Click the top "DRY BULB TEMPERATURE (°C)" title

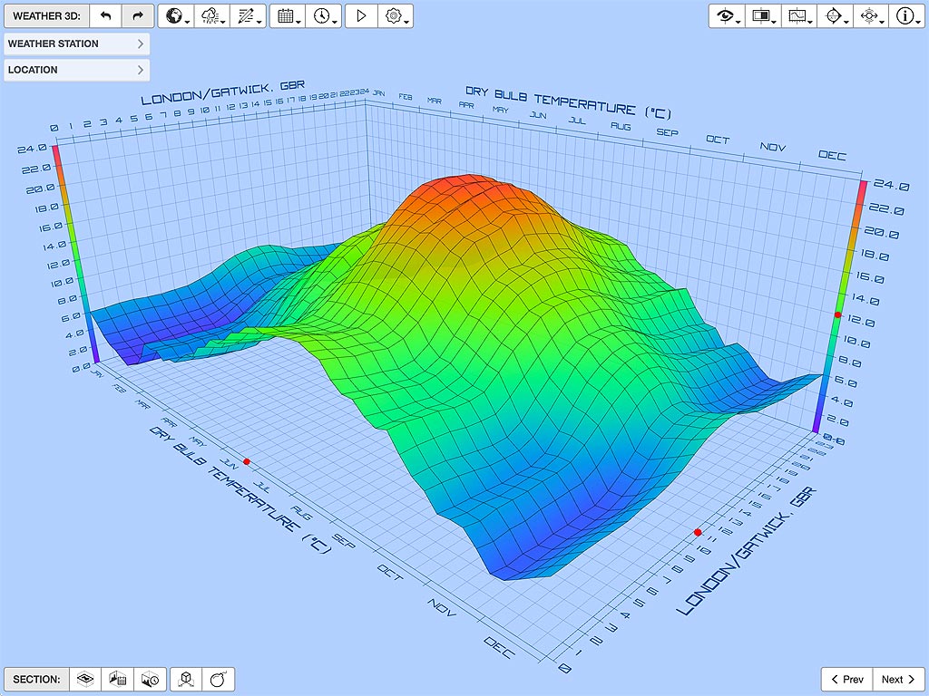(x=568, y=103)
